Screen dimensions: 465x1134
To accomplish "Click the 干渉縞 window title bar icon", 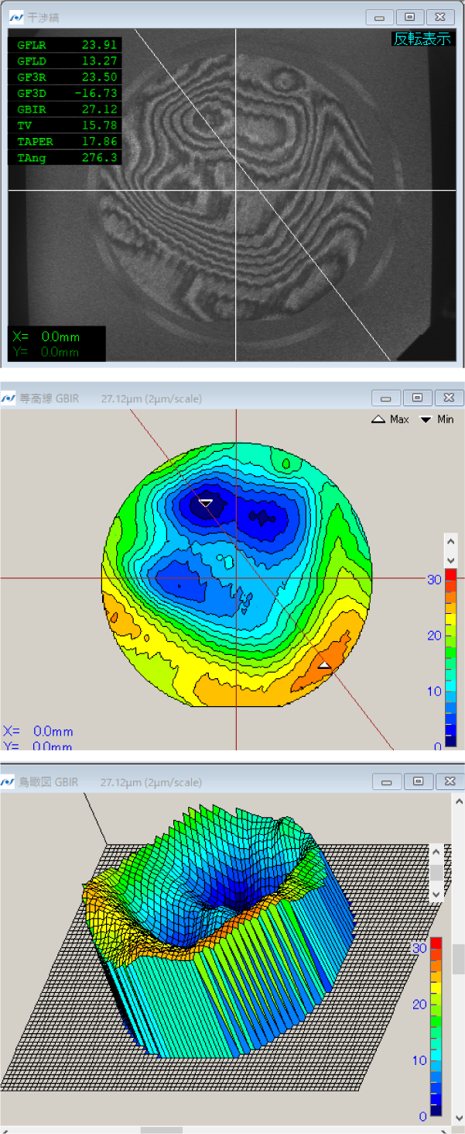I will (x=15, y=17).
